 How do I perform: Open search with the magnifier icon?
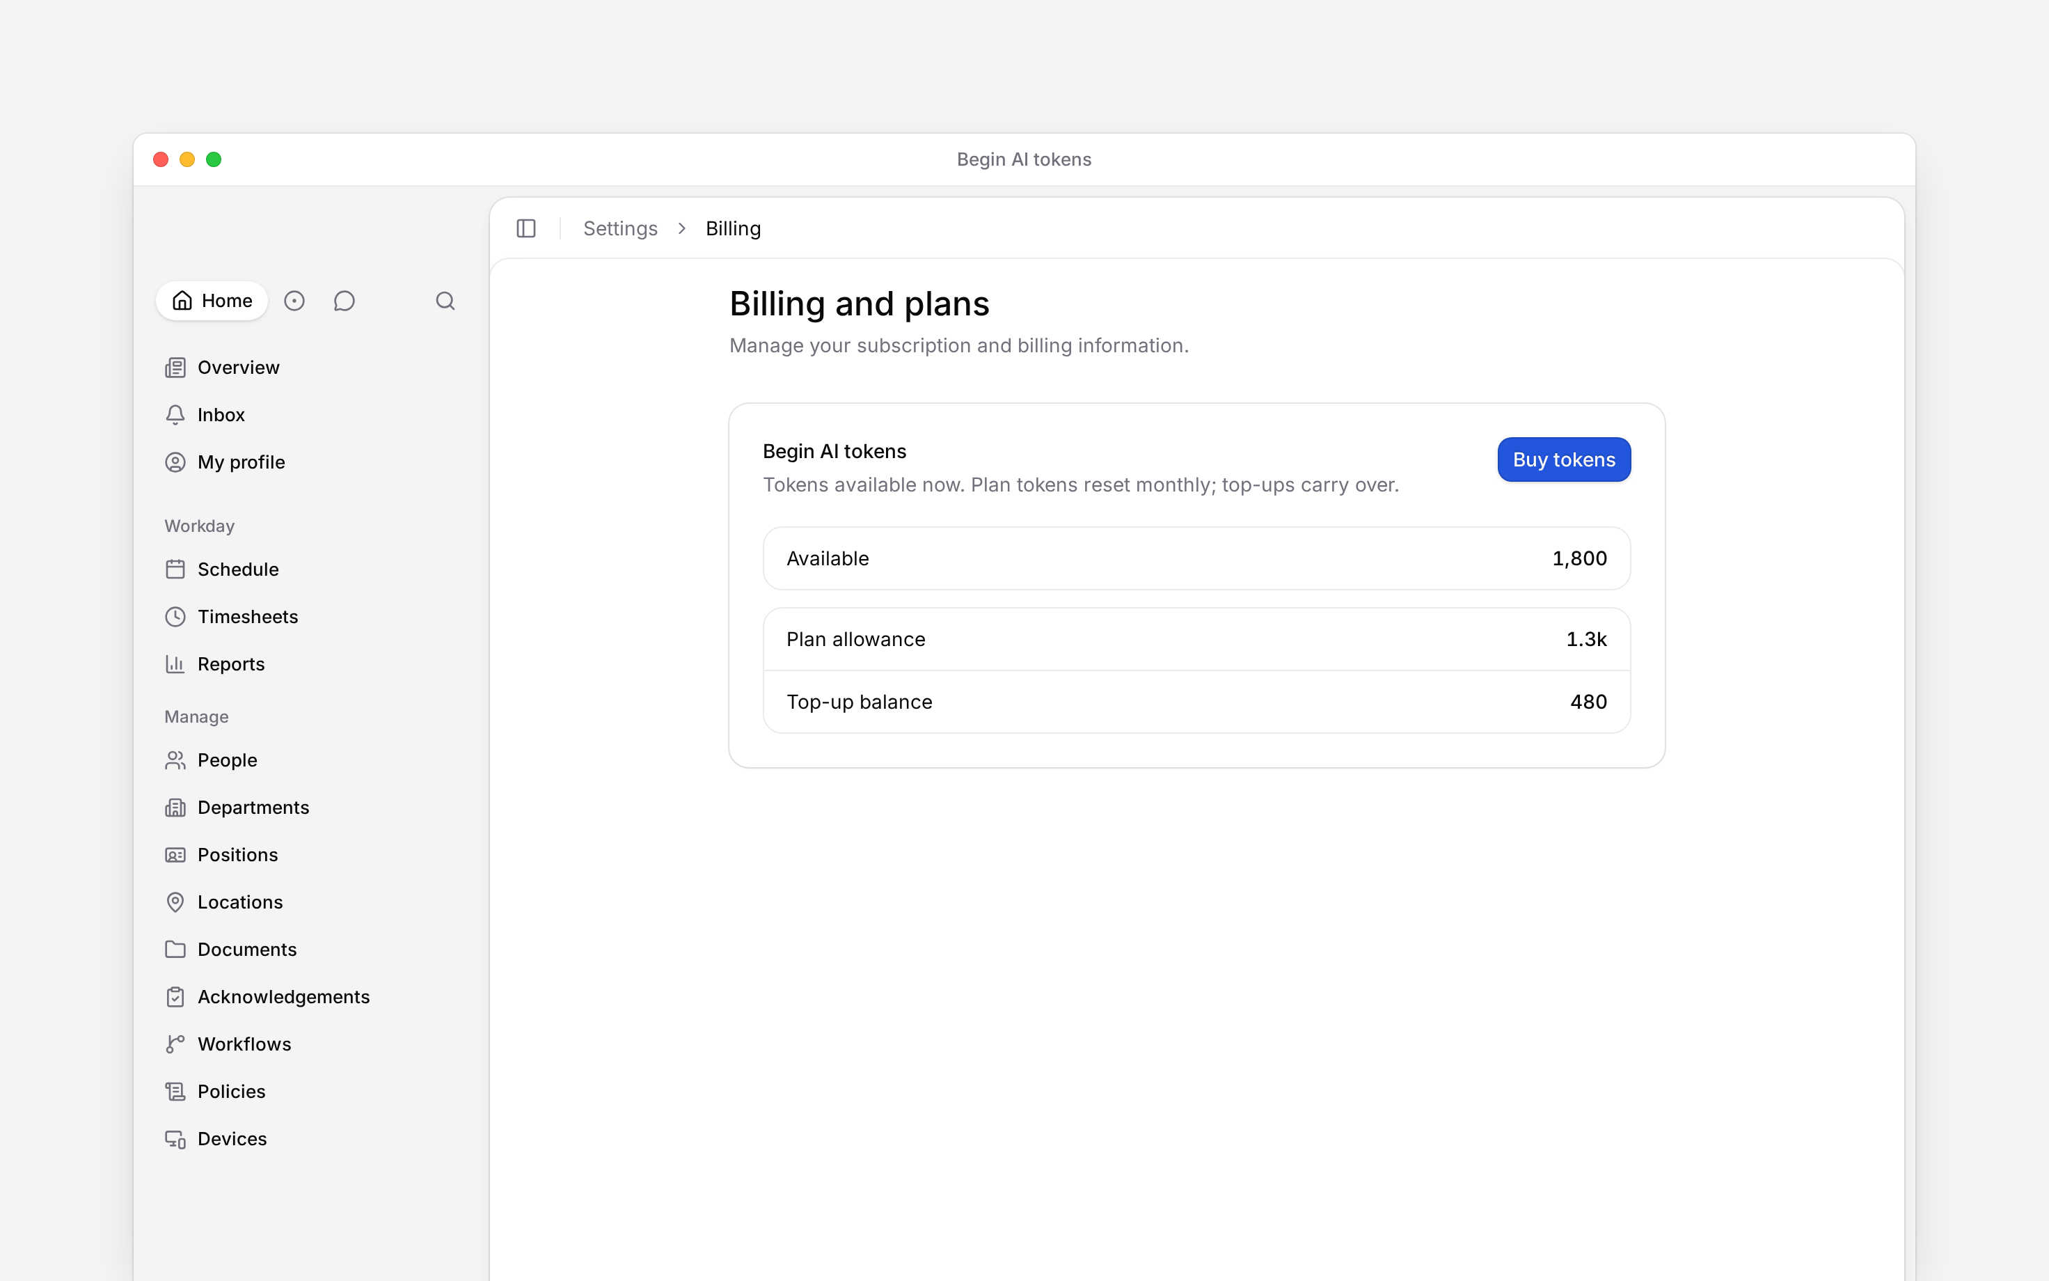445,301
